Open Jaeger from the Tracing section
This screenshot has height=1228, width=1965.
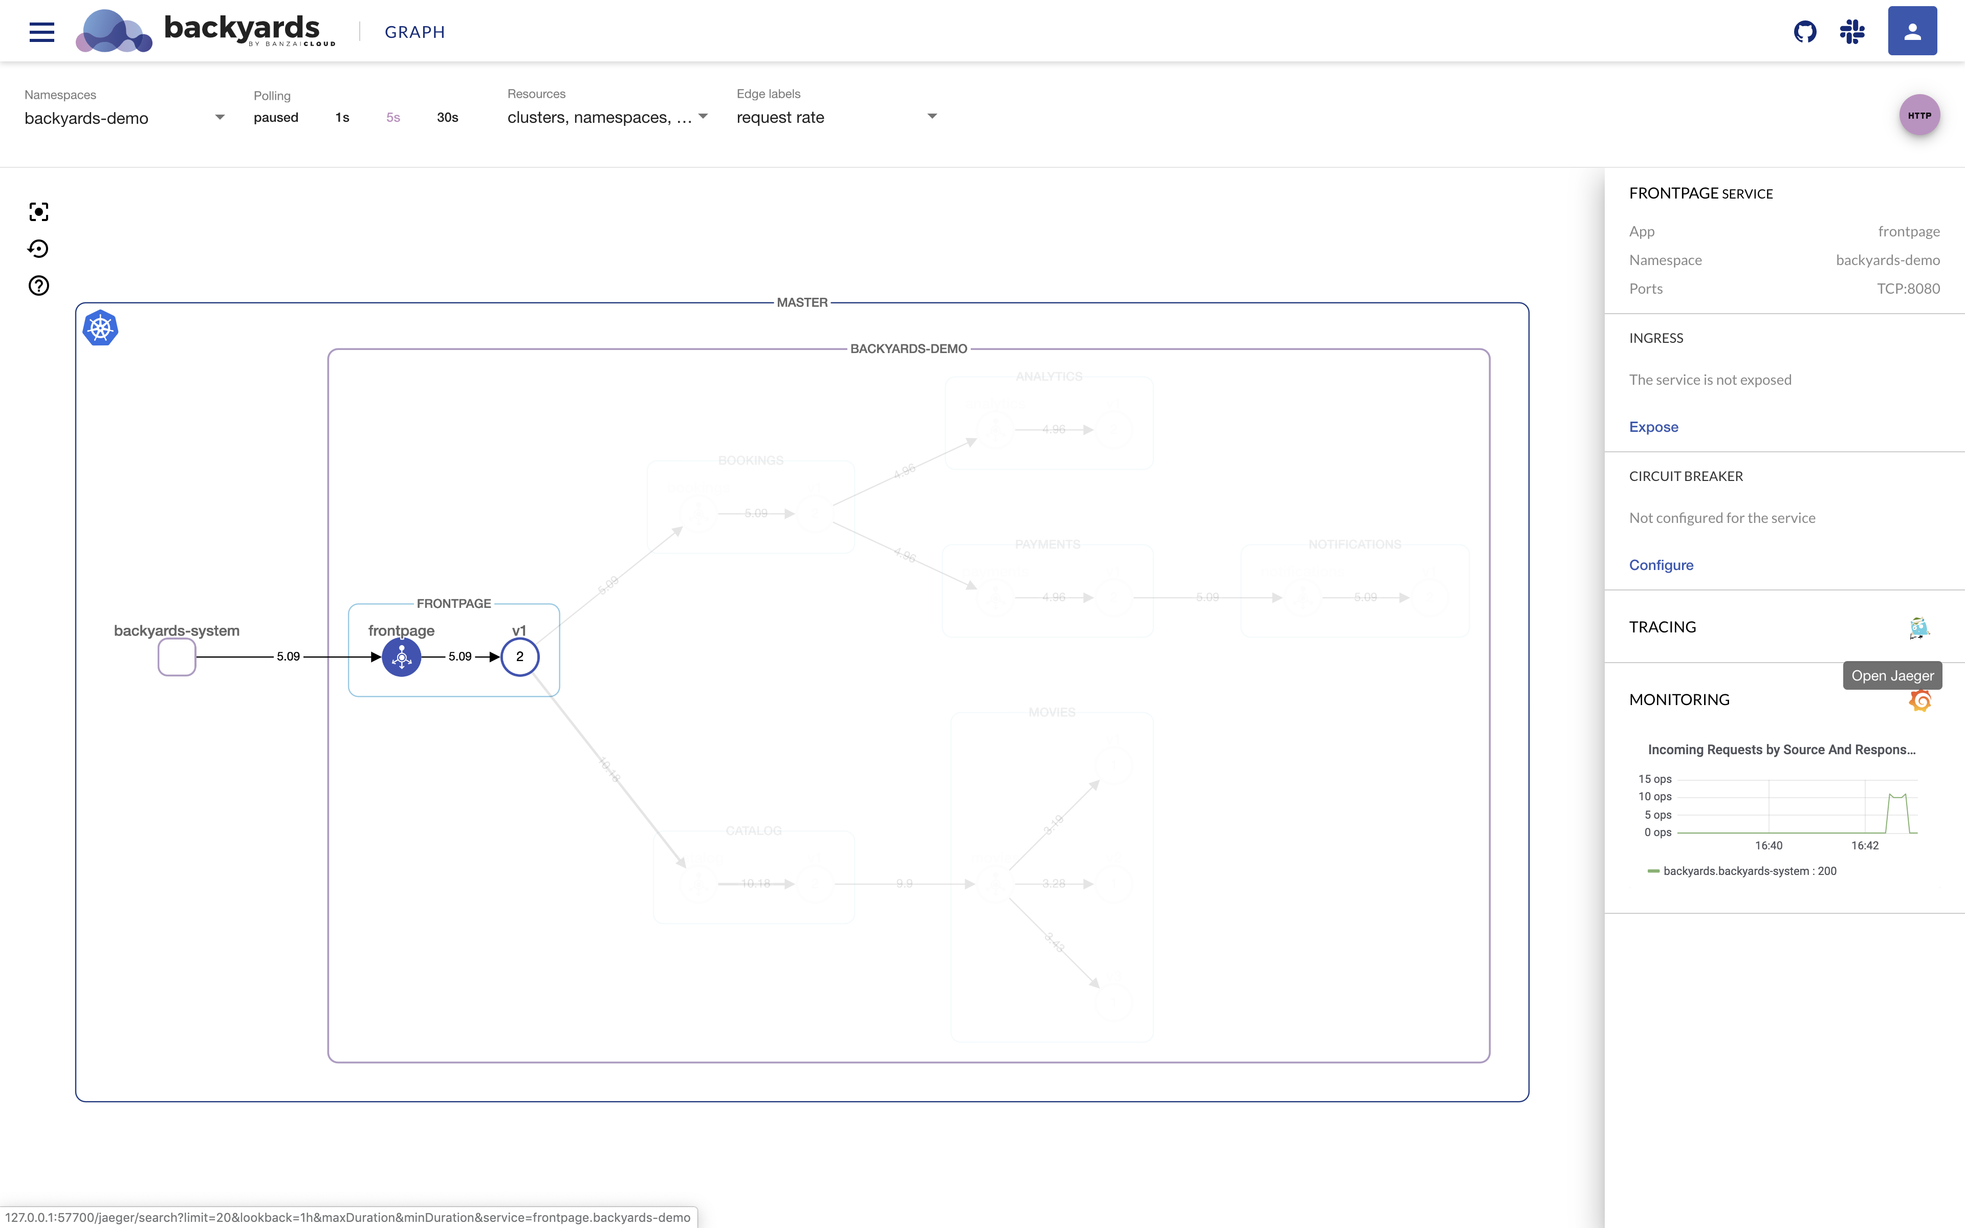click(x=1919, y=628)
